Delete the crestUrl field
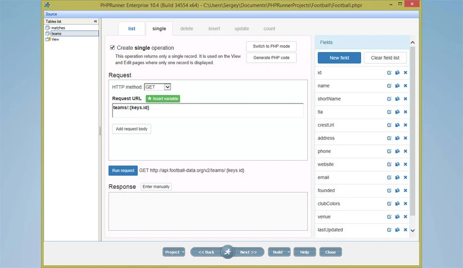The image size is (463, 268). [405, 125]
